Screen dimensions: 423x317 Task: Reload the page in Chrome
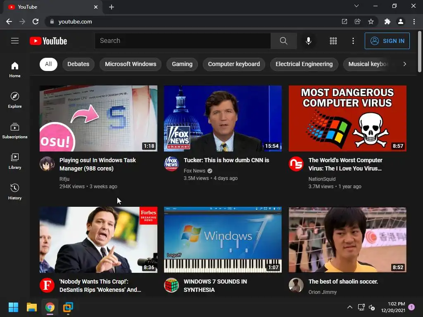[36, 21]
